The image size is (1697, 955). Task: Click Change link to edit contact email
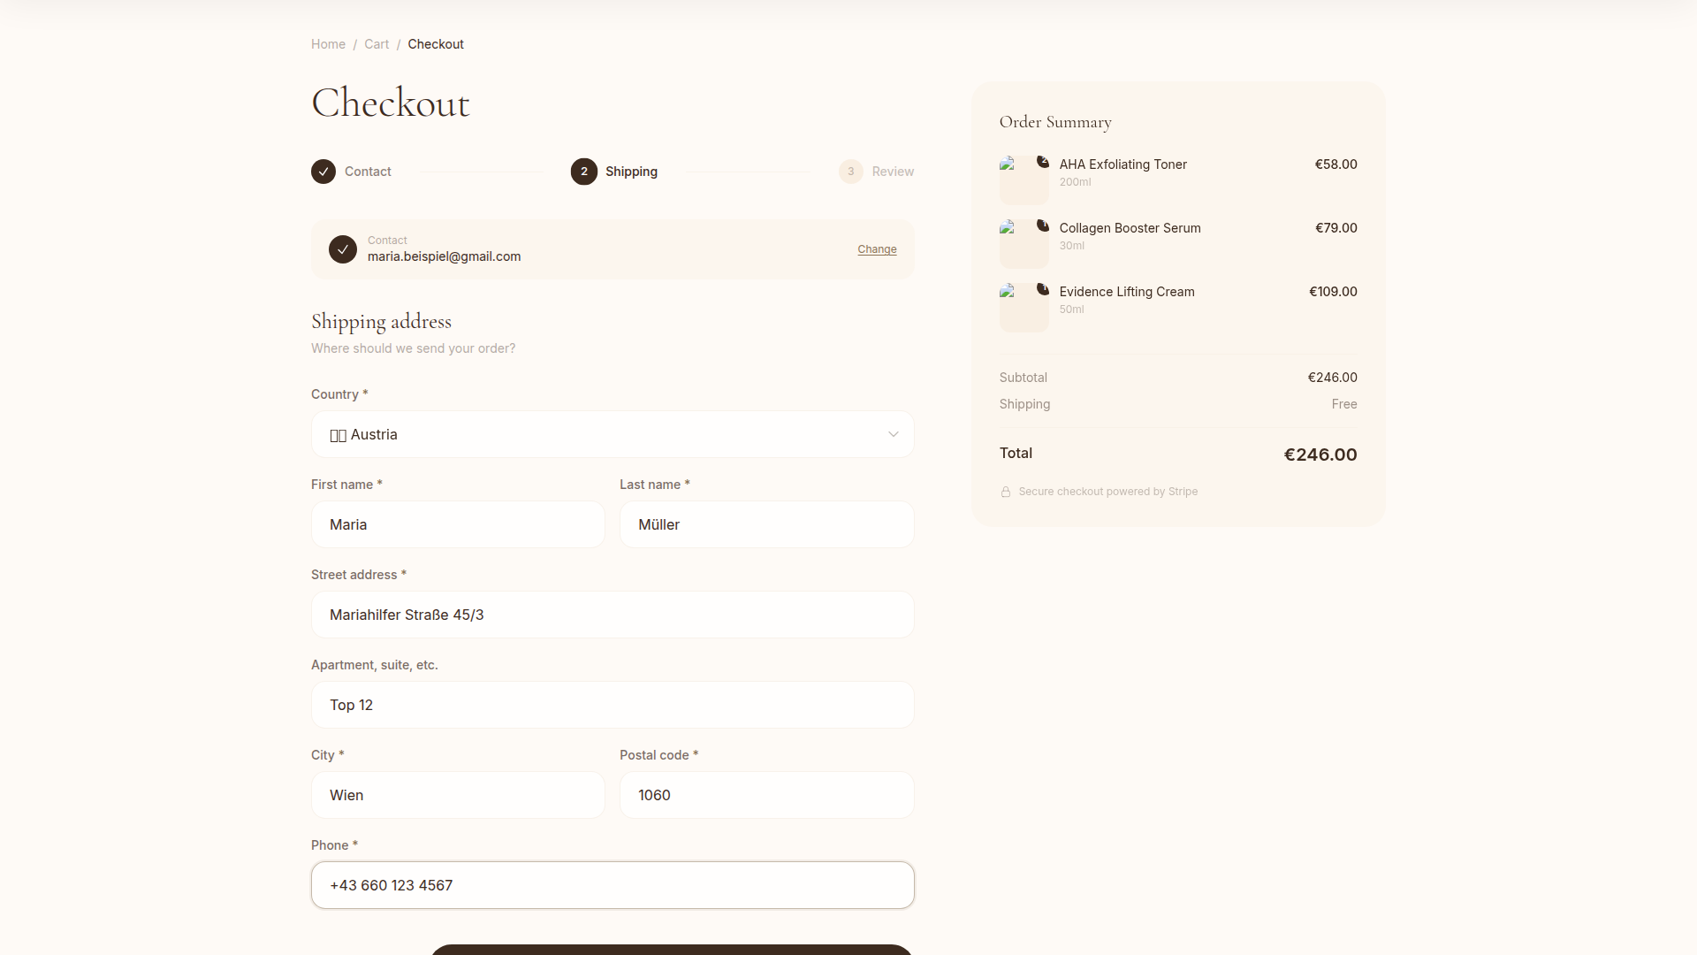(x=877, y=249)
